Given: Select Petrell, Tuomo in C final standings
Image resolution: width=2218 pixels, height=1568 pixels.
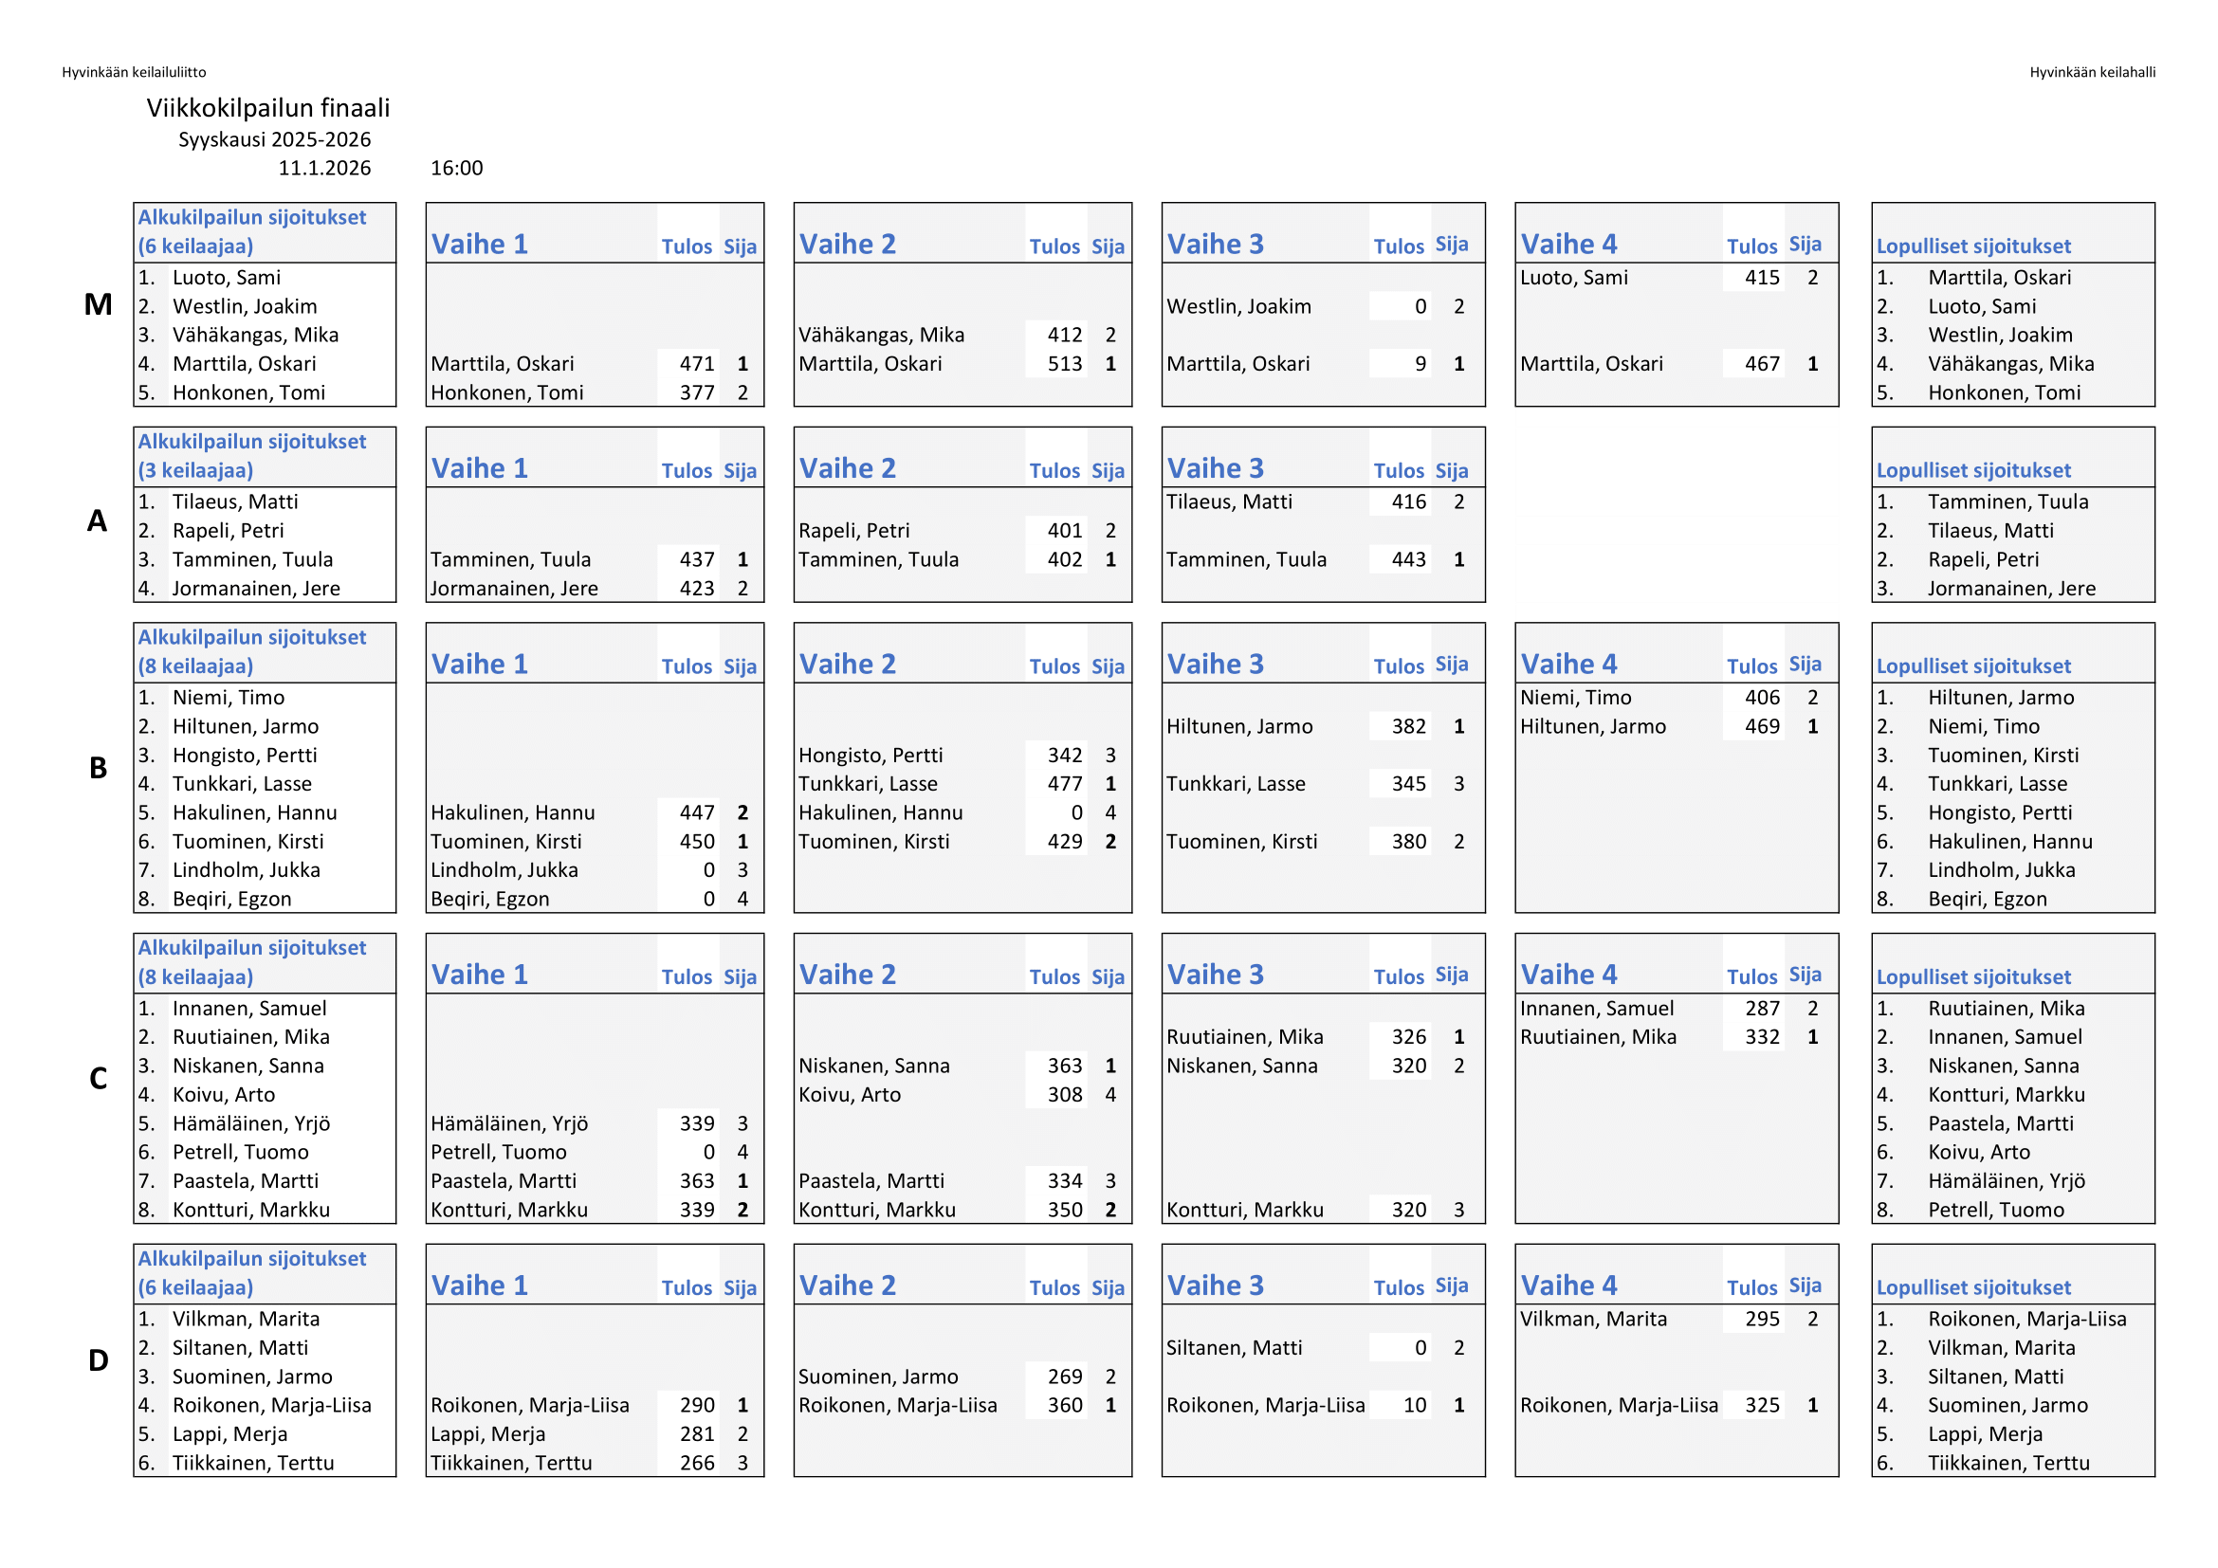Looking at the screenshot, I should [1995, 1209].
